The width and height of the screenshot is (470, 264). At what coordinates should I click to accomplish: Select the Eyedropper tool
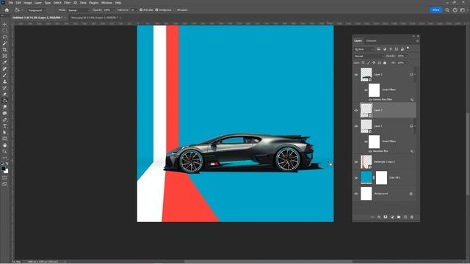(4, 62)
